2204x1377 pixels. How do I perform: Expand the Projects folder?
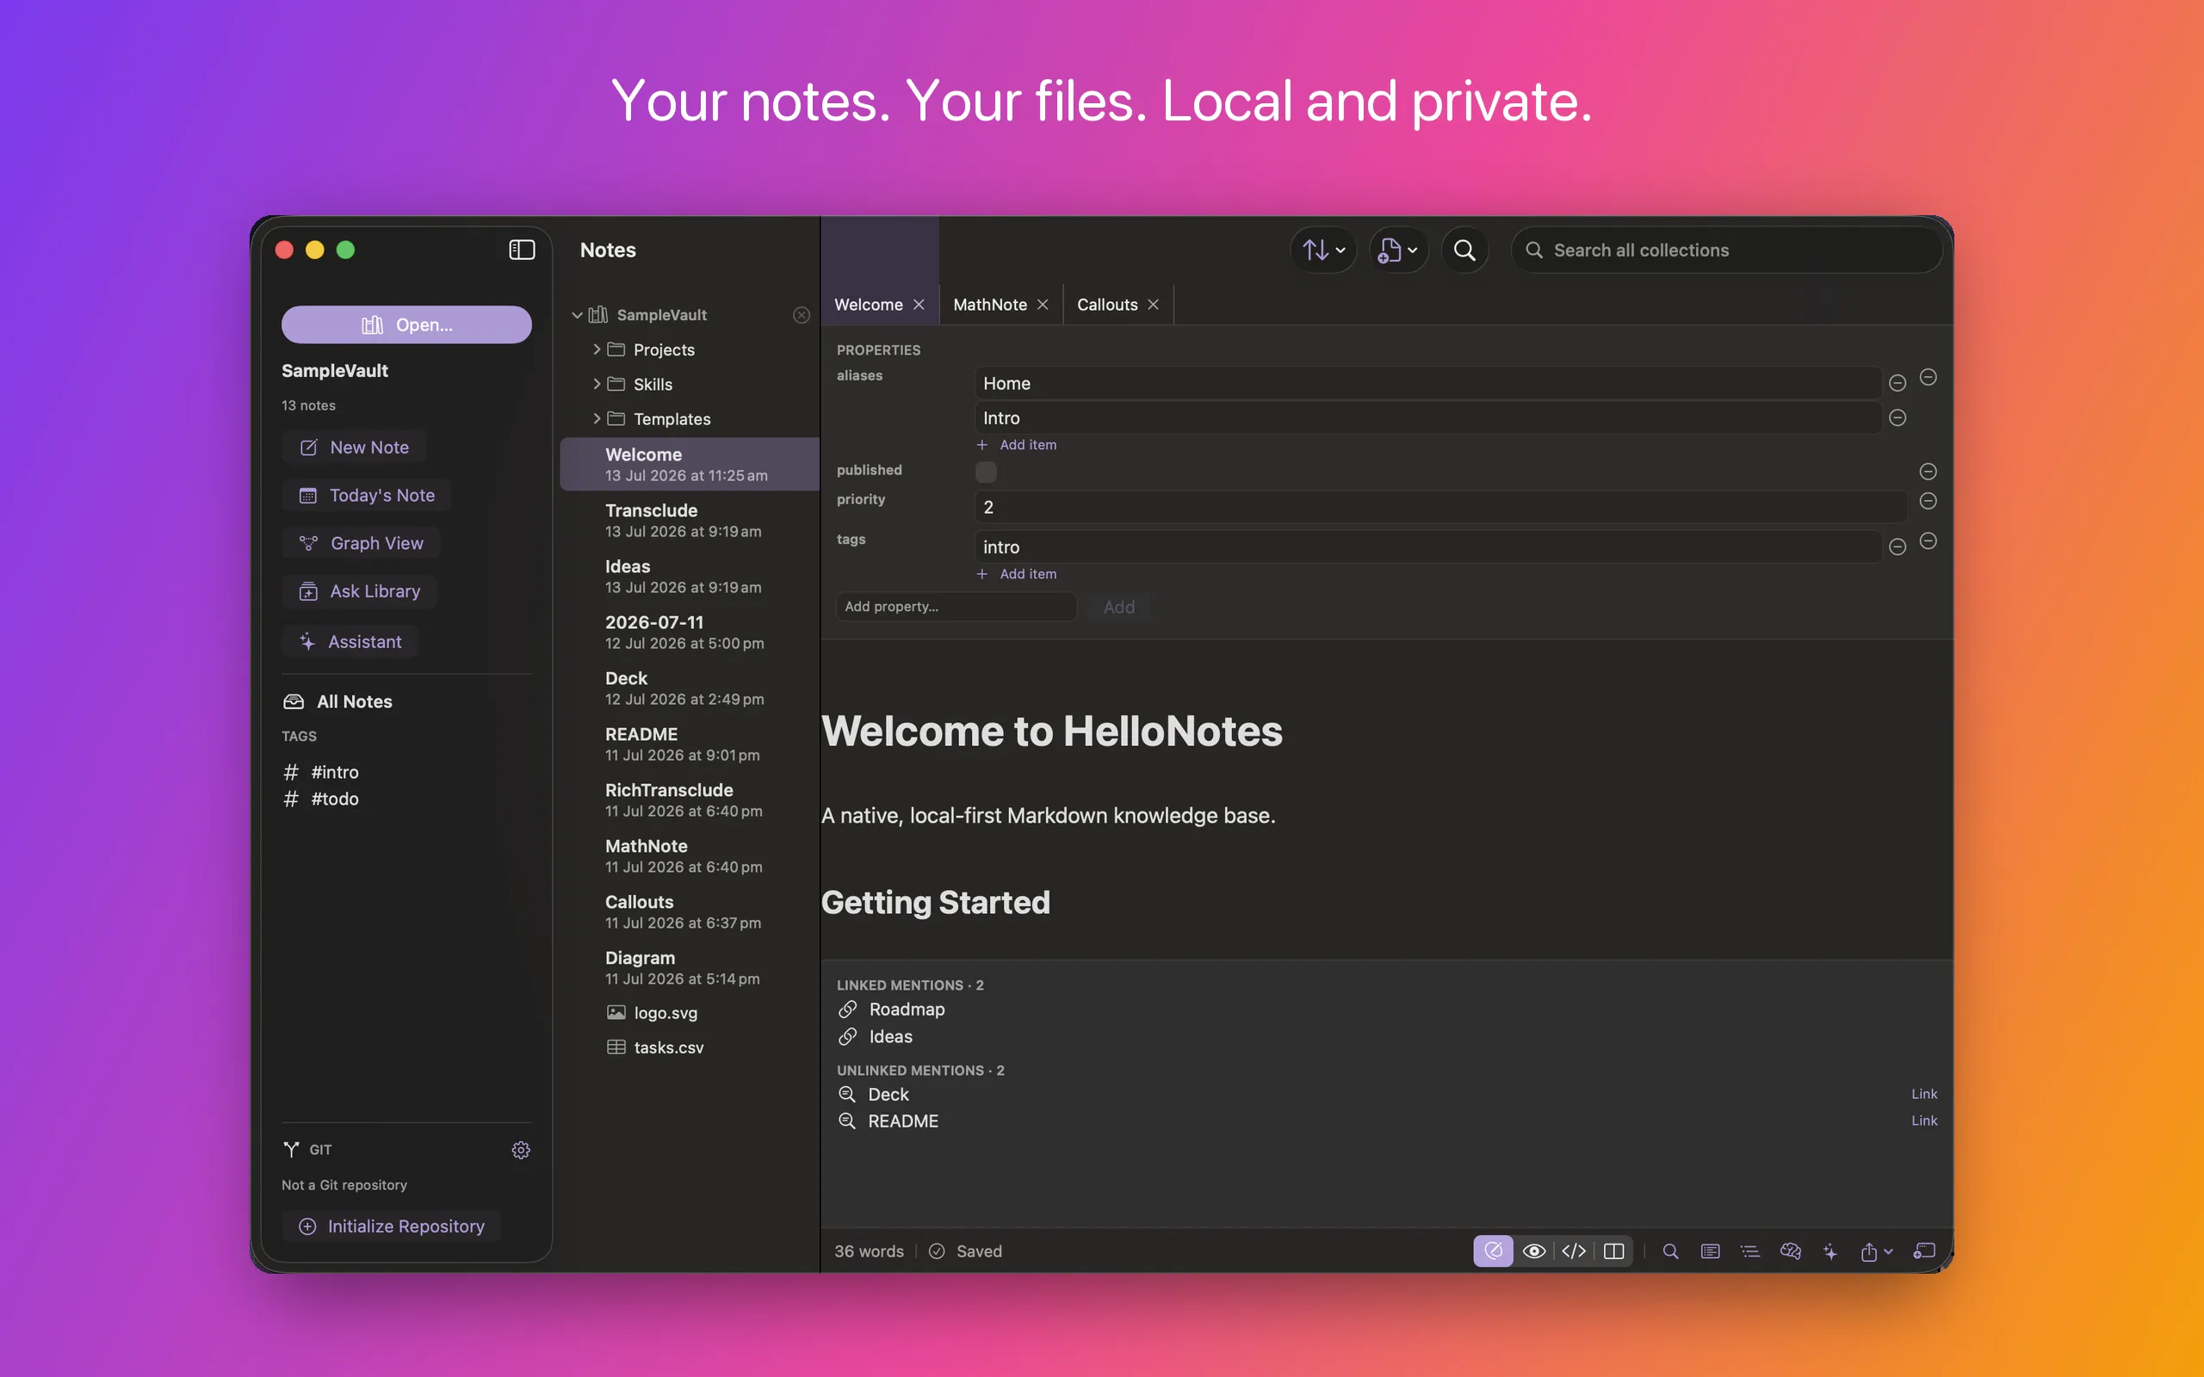(x=597, y=349)
